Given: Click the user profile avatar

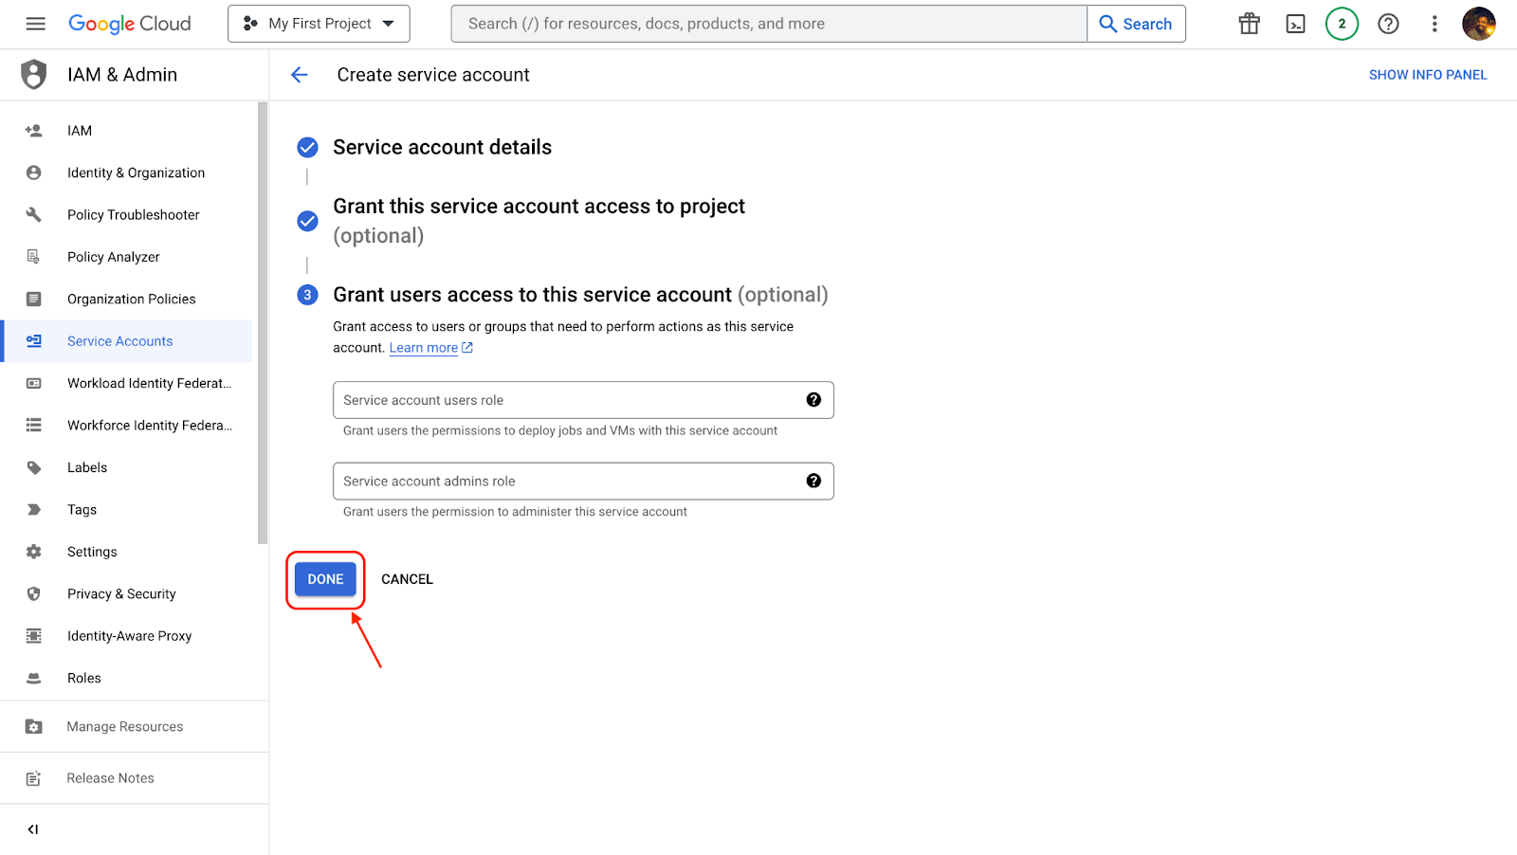Looking at the screenshot, I should pos(1478,24).
